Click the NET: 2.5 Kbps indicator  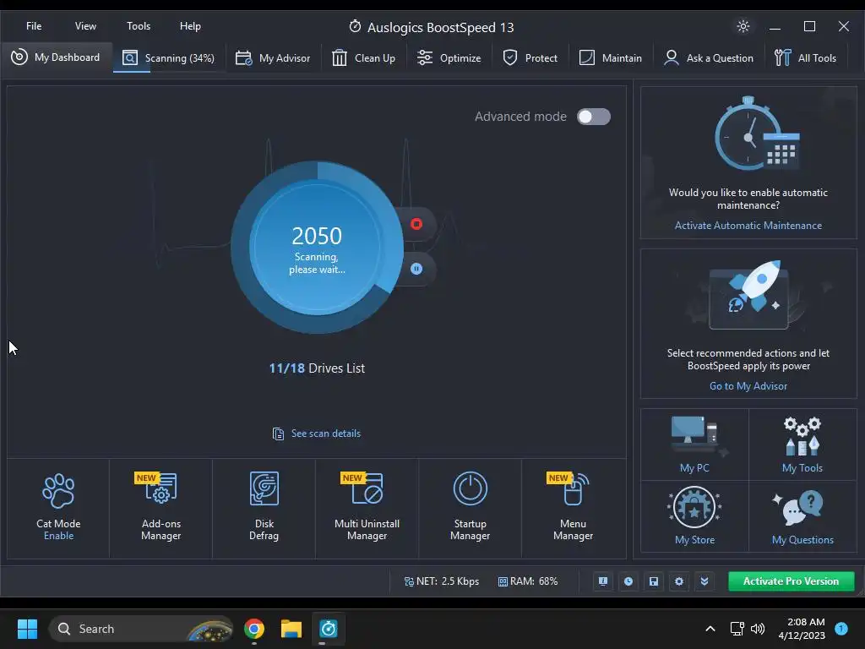tap(442, 581)
